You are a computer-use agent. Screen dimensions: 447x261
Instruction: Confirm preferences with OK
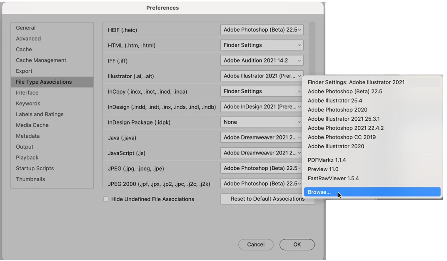coord(297,244)
